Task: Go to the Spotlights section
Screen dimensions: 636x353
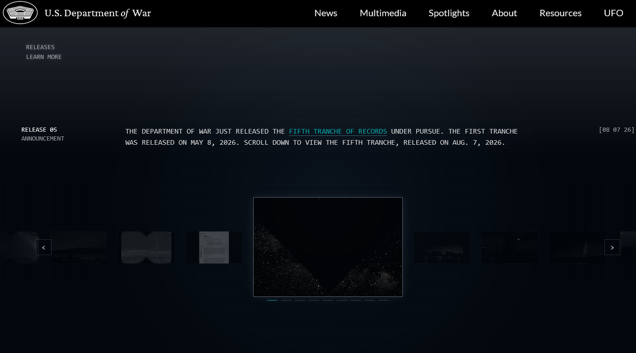Action: coord(449,13)
